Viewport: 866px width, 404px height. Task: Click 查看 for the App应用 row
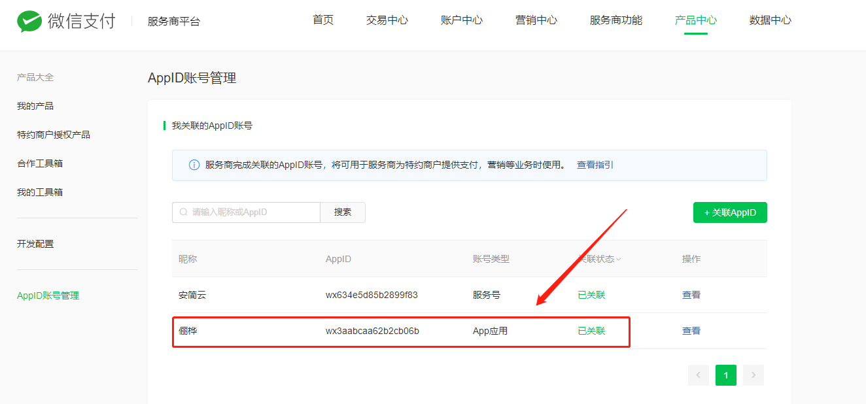coord(691,331)
